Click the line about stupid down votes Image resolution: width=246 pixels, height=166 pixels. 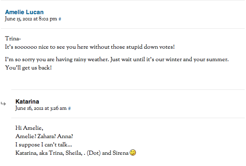coord(90,47)
